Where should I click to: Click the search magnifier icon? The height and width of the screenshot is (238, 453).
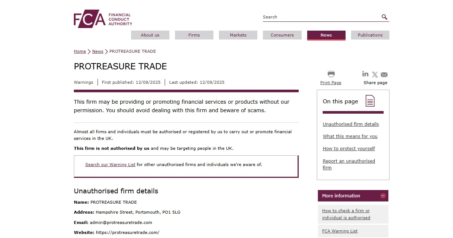coord(384,17)
